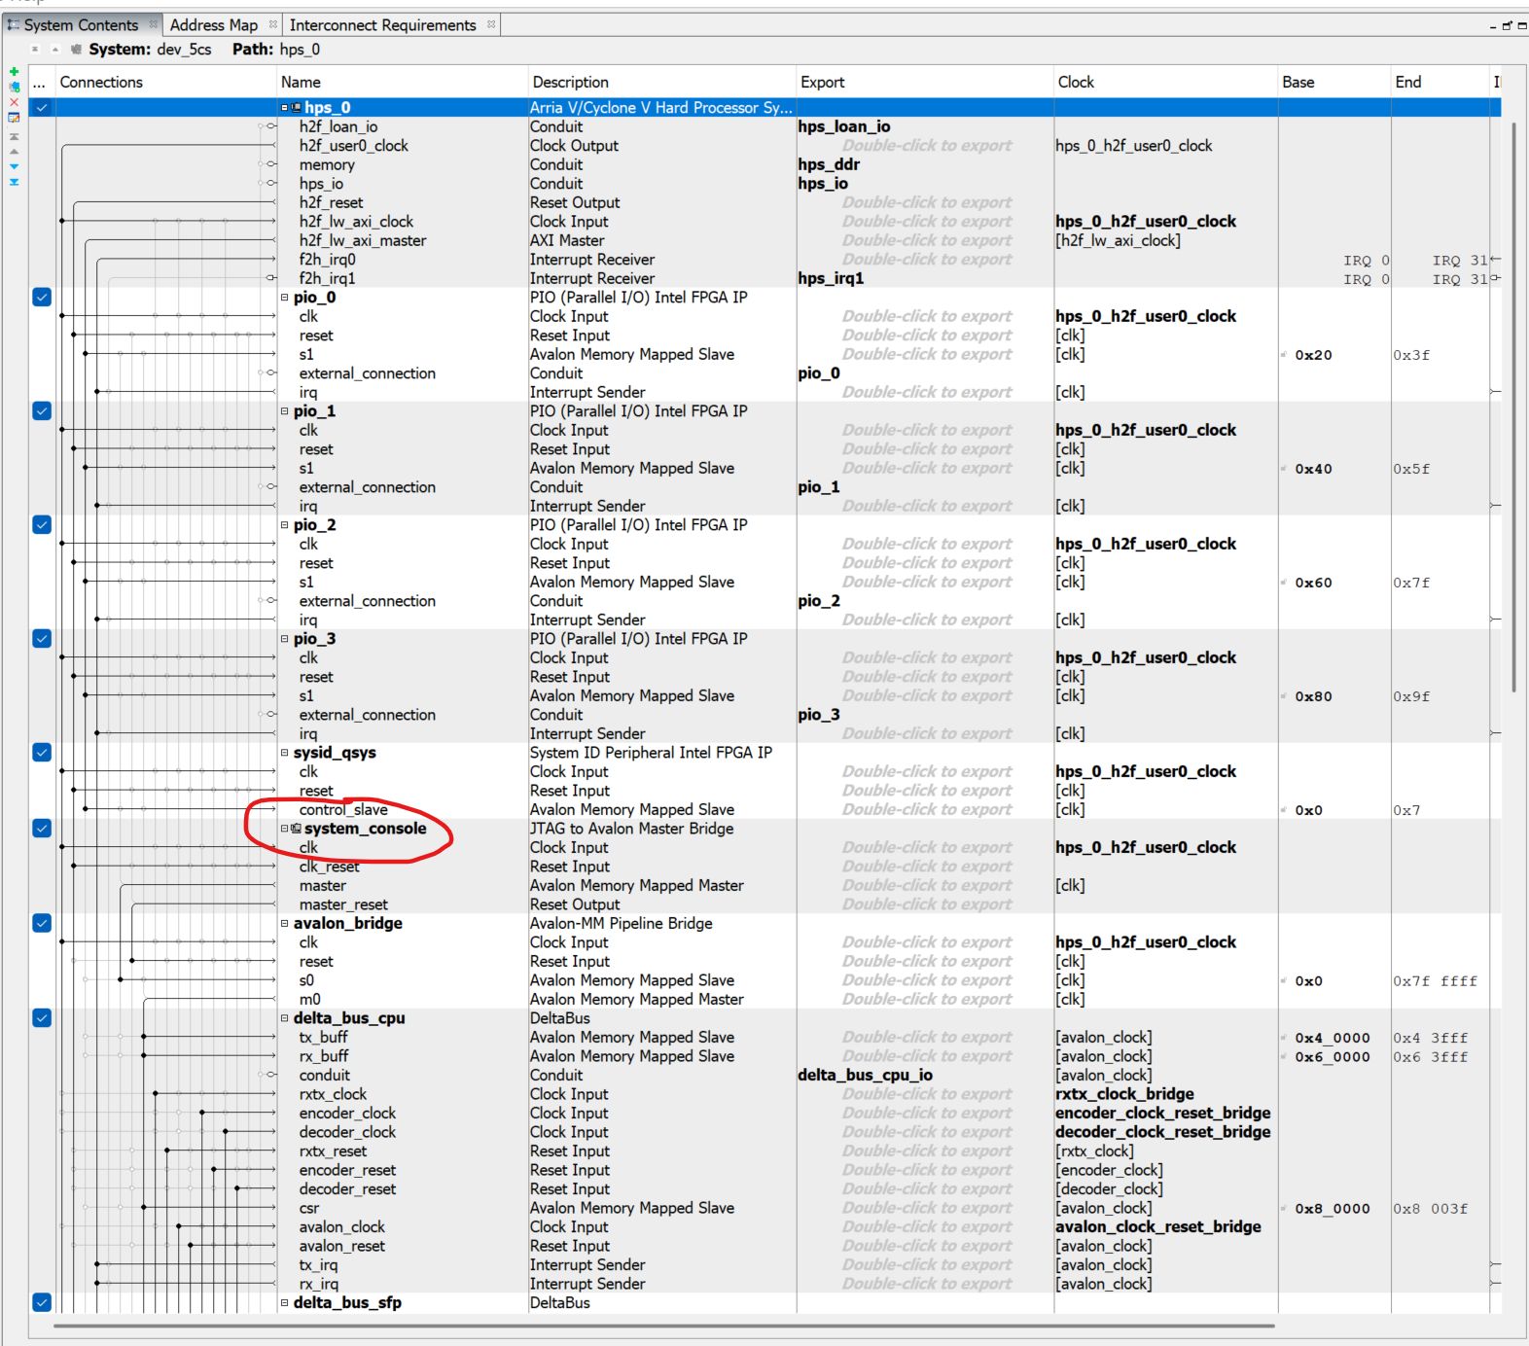Click the blue move-to-bottom icon
The image size is (1529, 1346).
pos(14,182)
